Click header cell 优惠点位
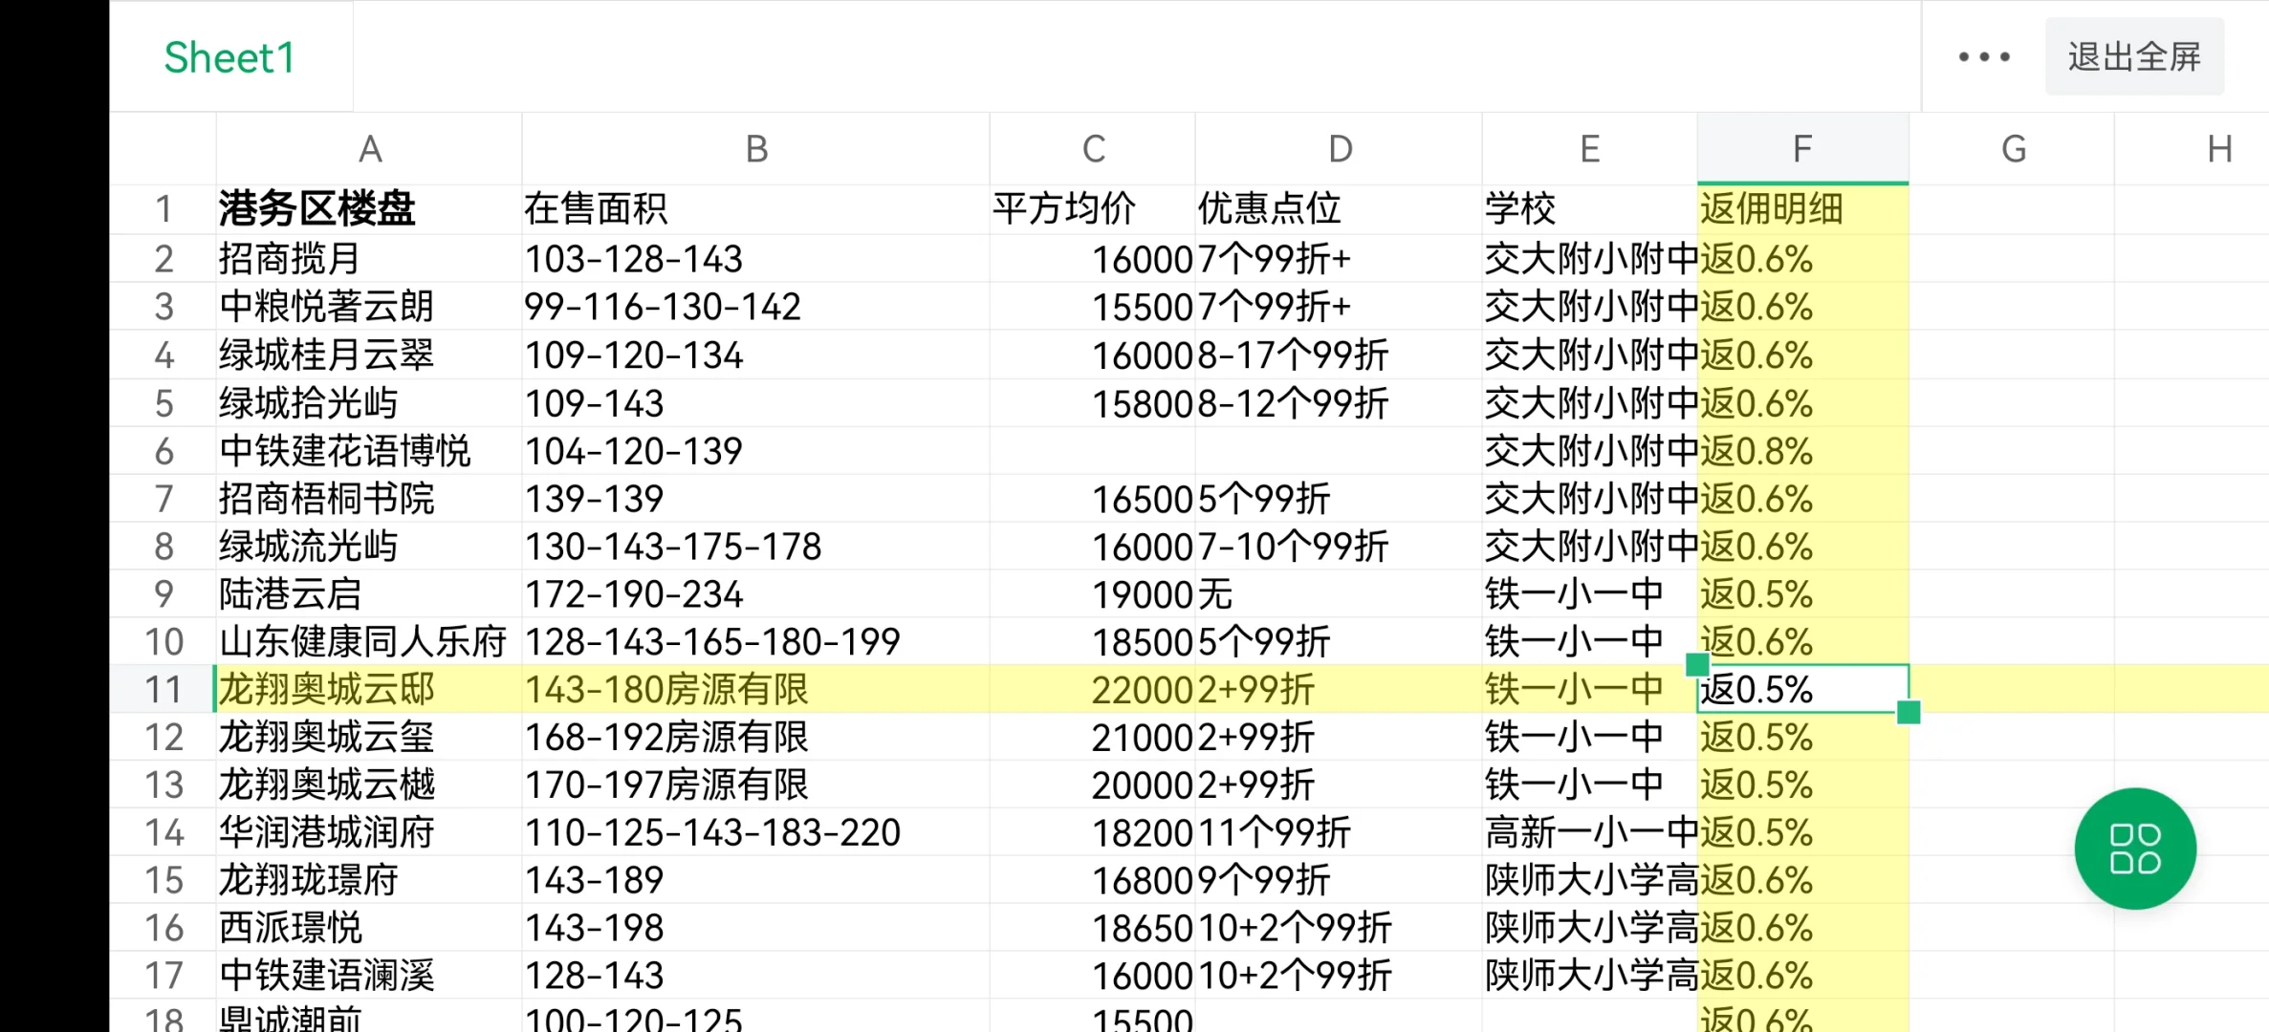2269x1032 pixels. 1339,209
